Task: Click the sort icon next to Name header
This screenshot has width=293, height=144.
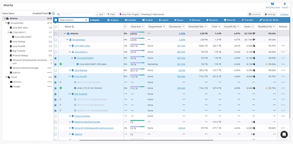Action: click(73, 27)
